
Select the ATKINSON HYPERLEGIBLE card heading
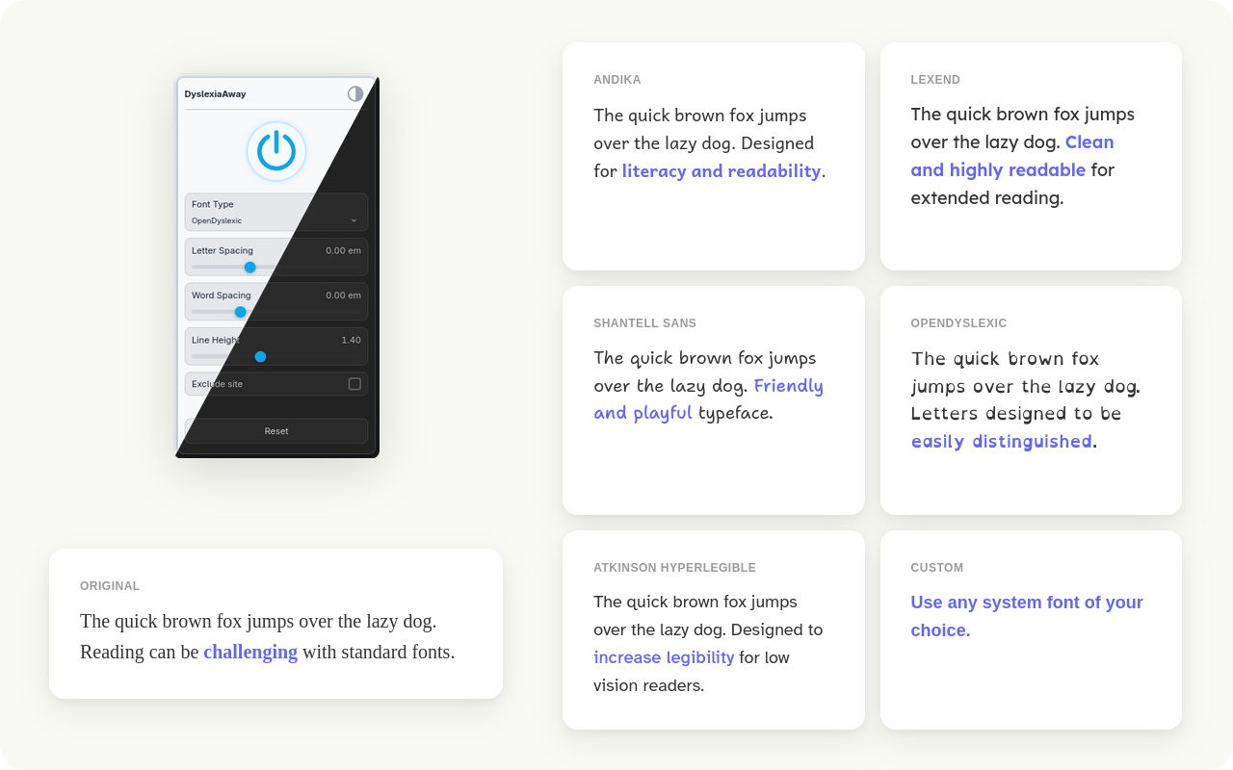[674, 568]
